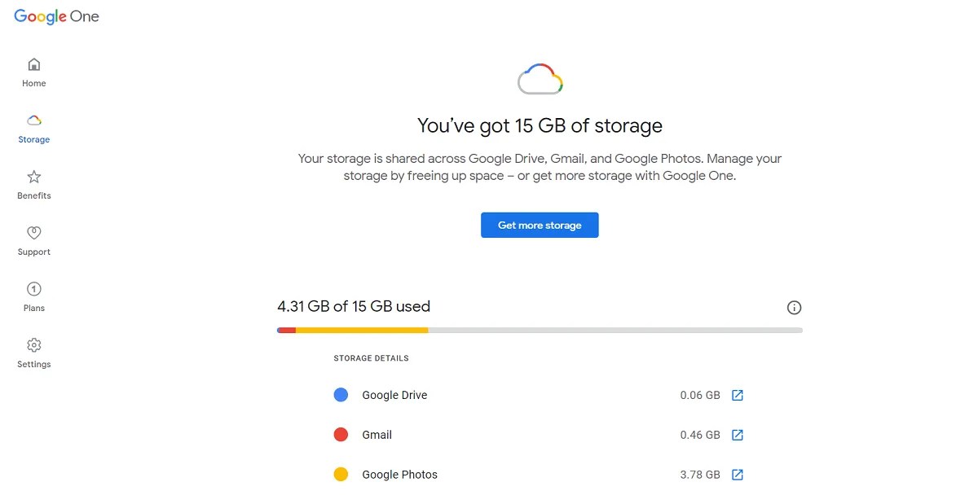Open the Storage cloud icon in sidebar

coord(34,121)
